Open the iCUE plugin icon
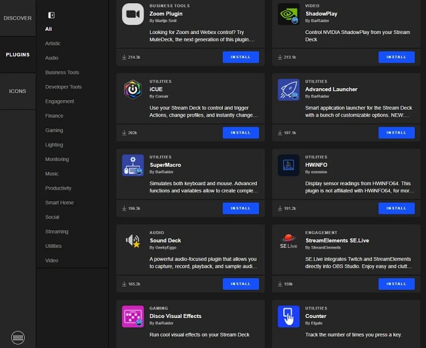426x348 pixels. [132, 90]
